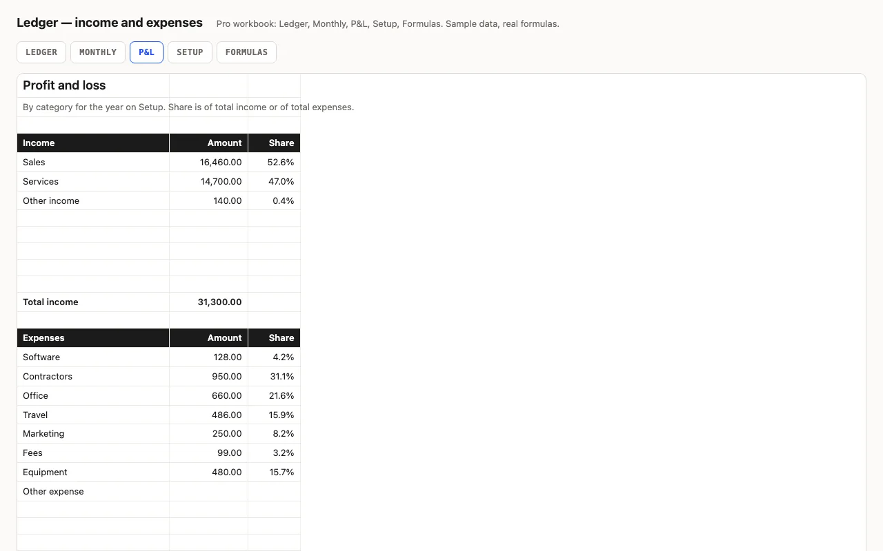The height and width of the screenshot is (551, 883).
Task: Select the Software expense row label
Action: coord(93,357)
